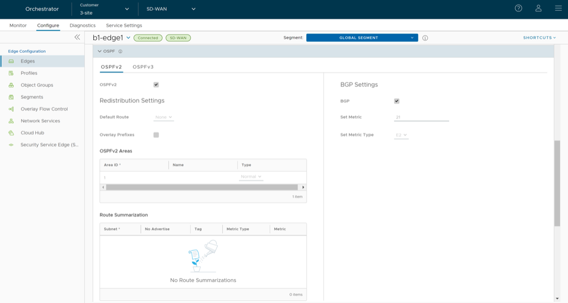Open Profiles in the sidebar

(29, 73)
